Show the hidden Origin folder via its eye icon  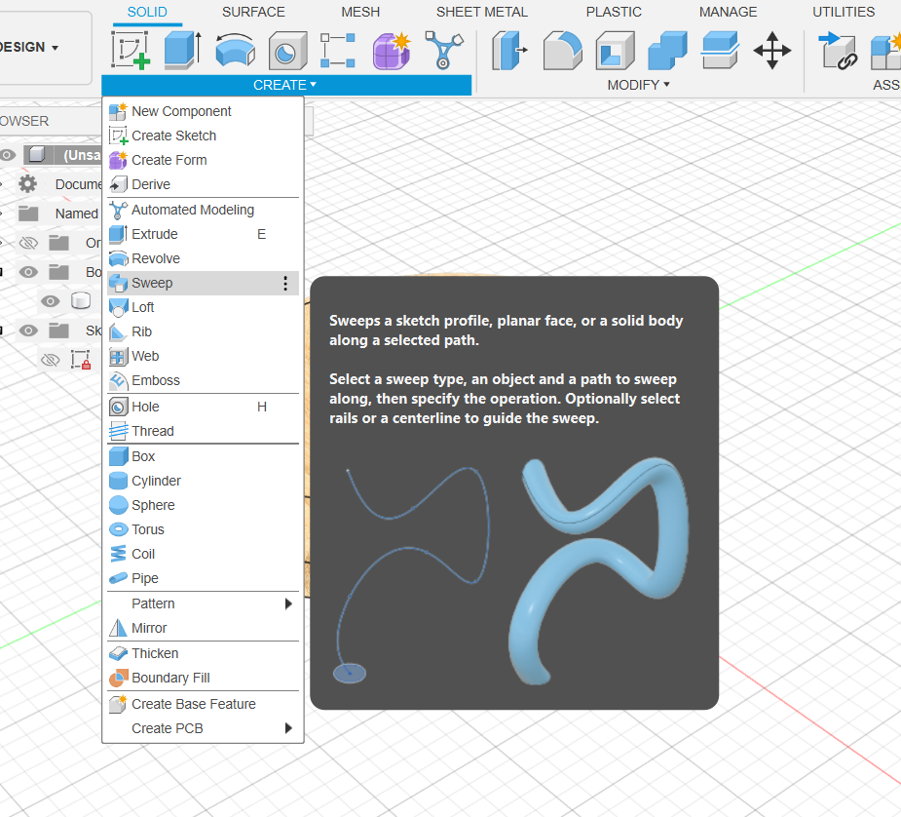click(x=28, y=243)
